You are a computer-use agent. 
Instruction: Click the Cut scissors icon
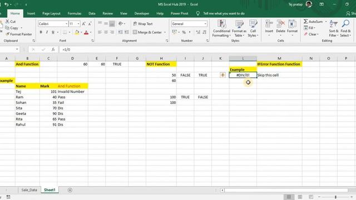pos(7,22)
